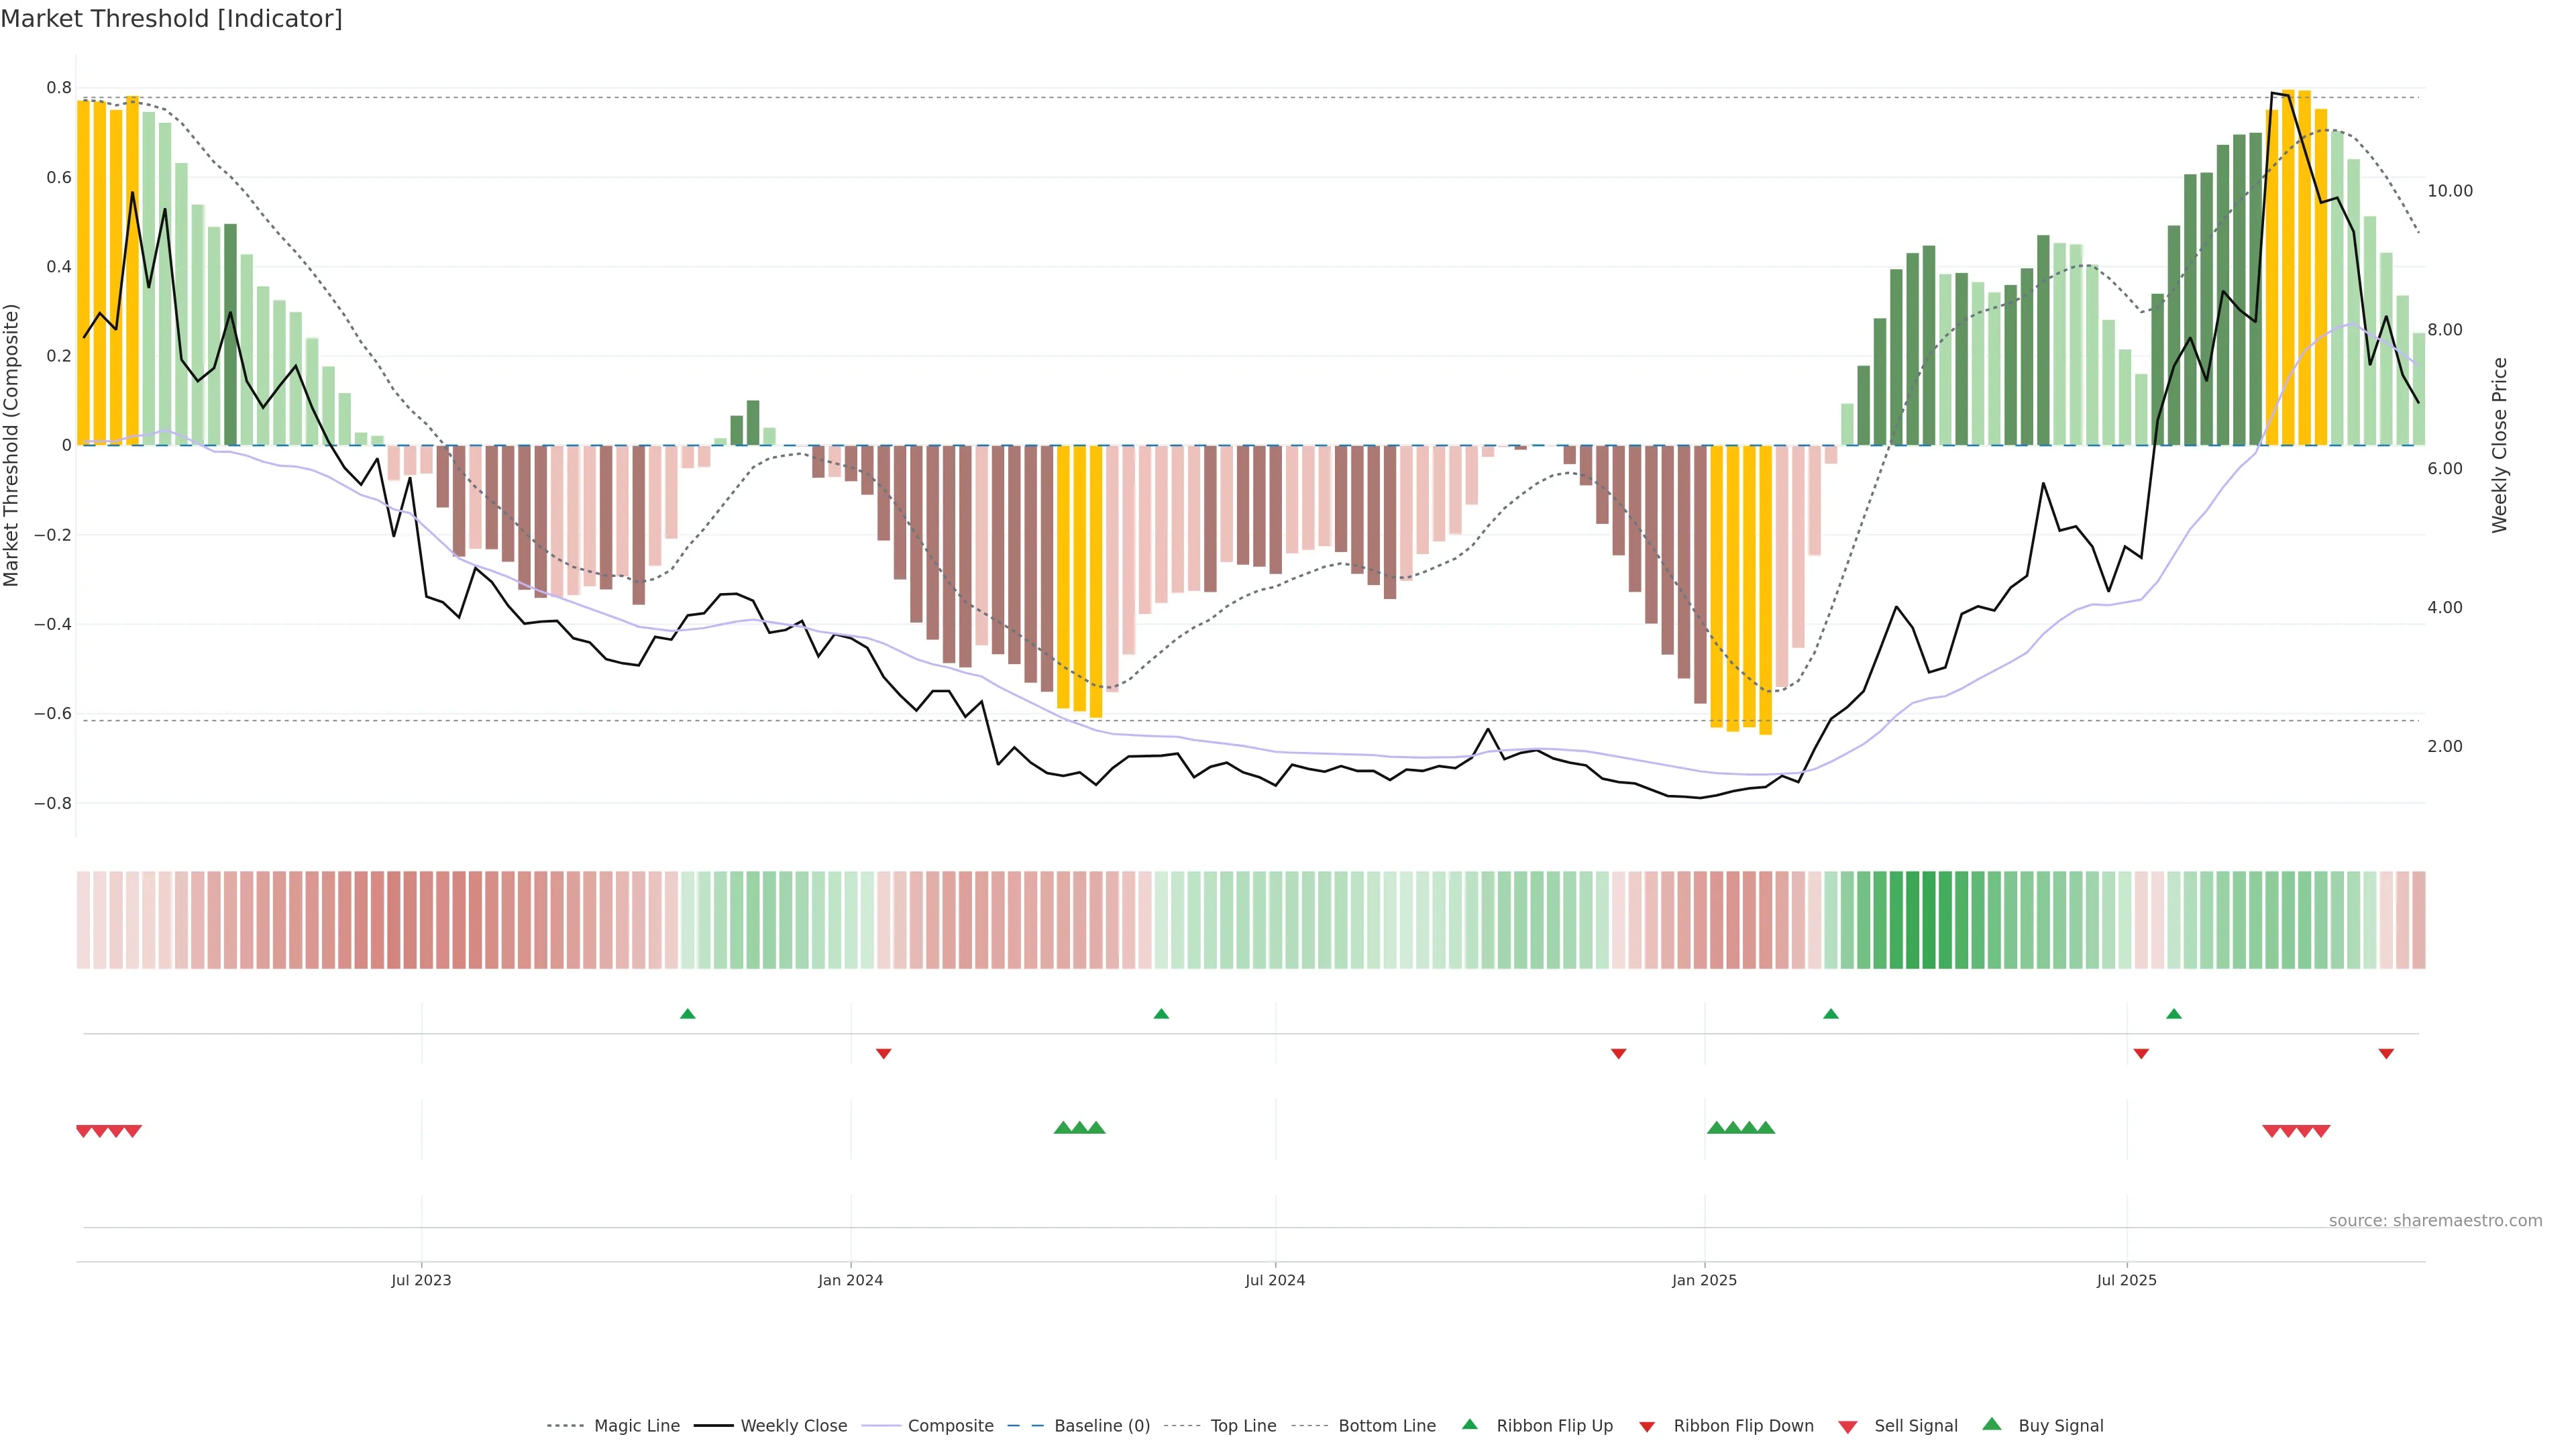The image size is (2576, 1449).
Task: Click the Jan 2025 x-axis label
Action: click(1704, 1280)
